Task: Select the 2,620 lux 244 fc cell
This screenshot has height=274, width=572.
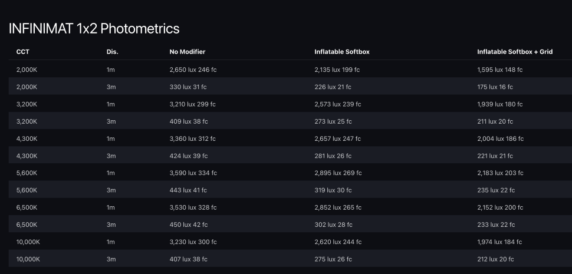Action: (x=338, y=242)
